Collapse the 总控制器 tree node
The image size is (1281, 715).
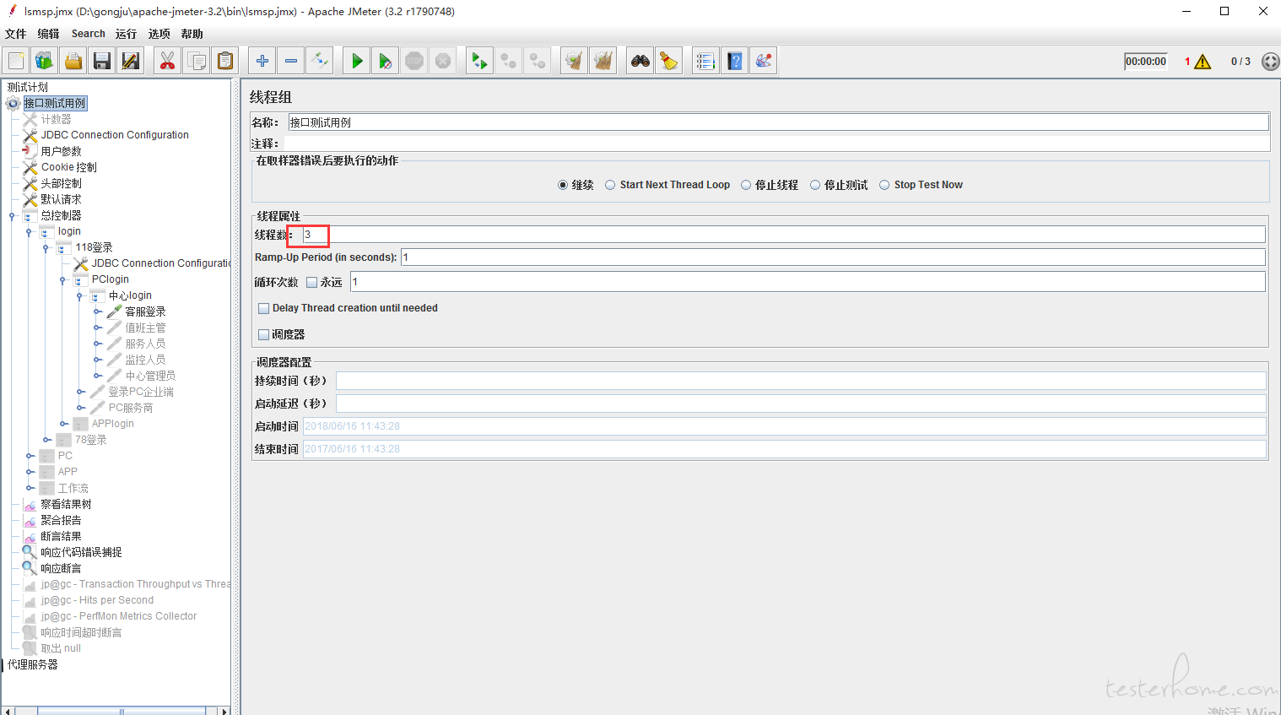[x=13, y=216]
